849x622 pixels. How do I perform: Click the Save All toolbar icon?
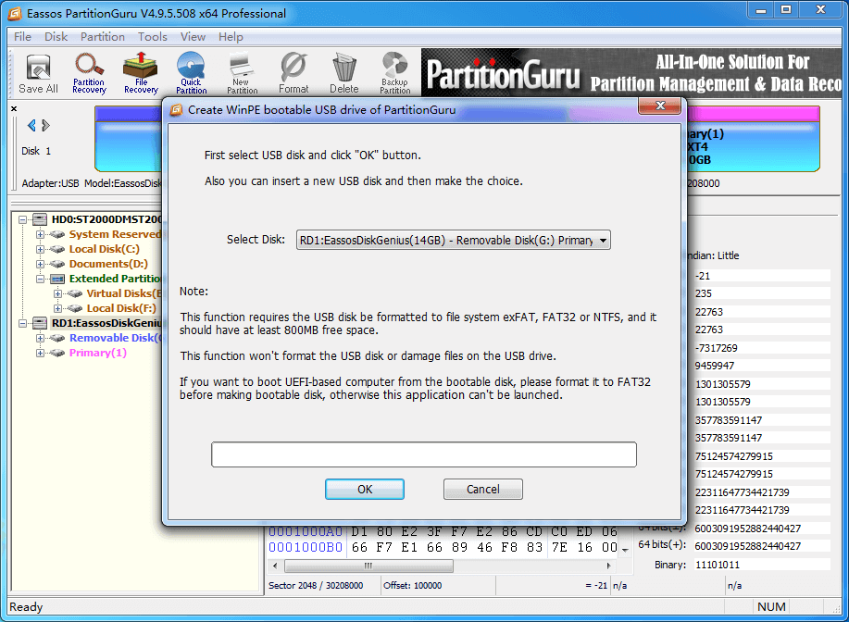38,74
